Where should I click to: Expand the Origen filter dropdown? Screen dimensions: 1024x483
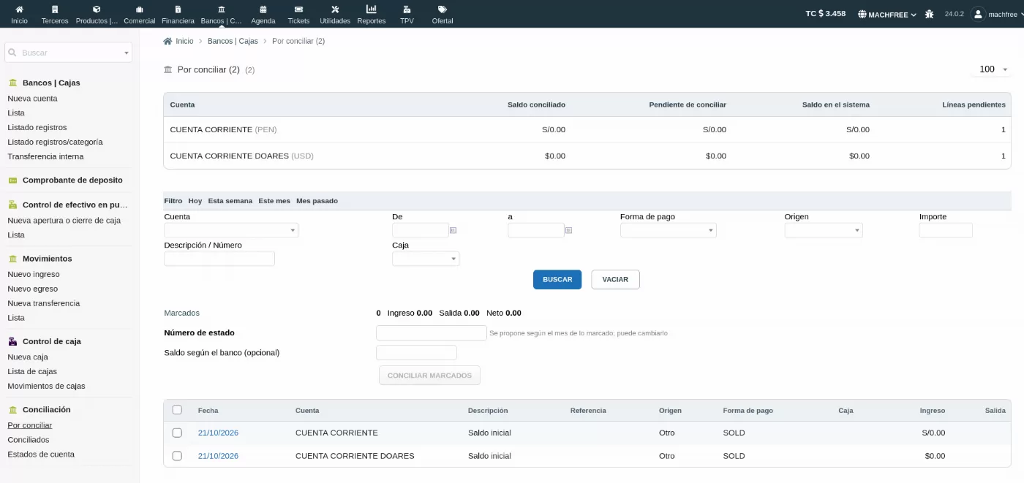pos(824,230)
